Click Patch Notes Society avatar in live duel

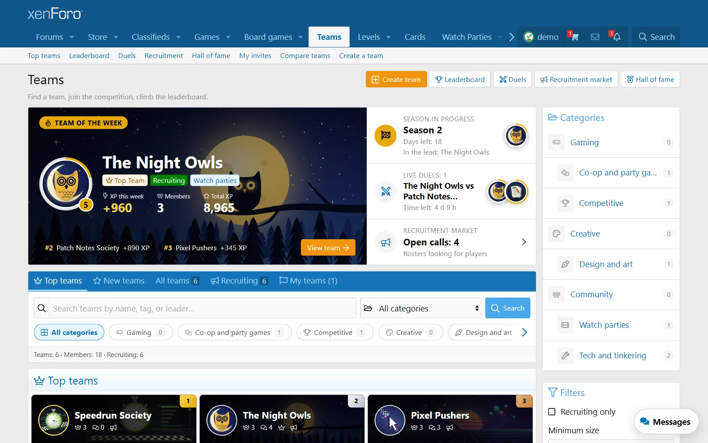point(516,191)
